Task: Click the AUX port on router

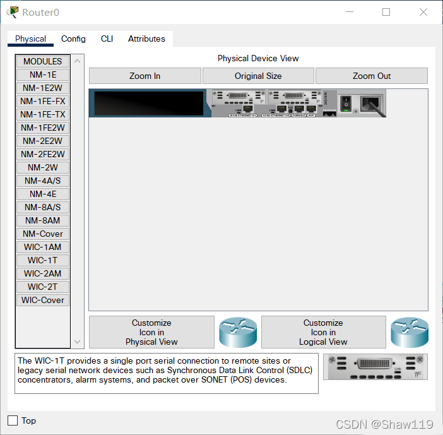Action: tap(311, 109)
